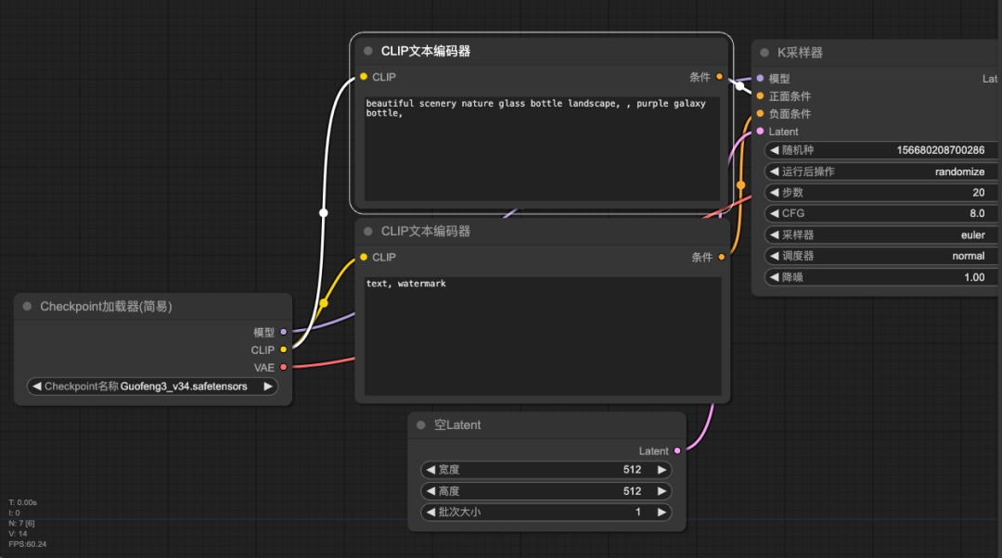Collapse the 空Latent node using its dot

coord(421,425)
